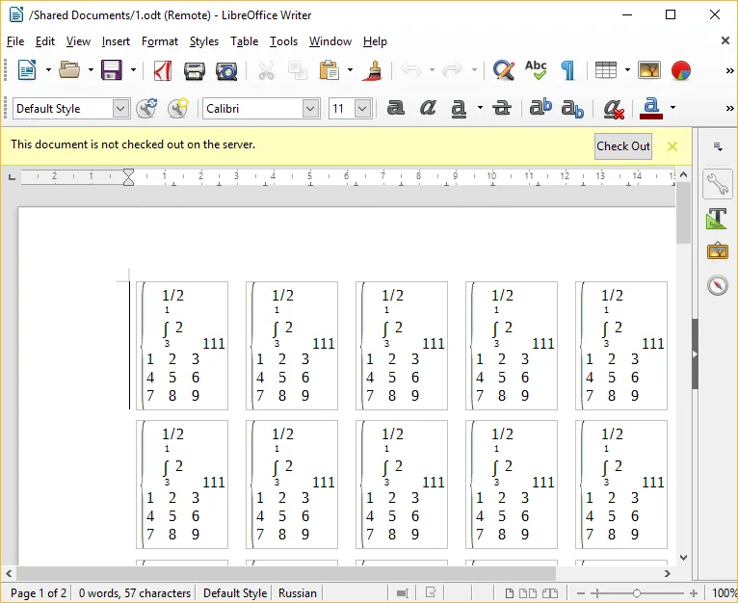Image resolution: width=738 pixels, height=603 pixels.
Task: Open sidebar Styles and Formatting panel
Action: (x=718, y=219)
